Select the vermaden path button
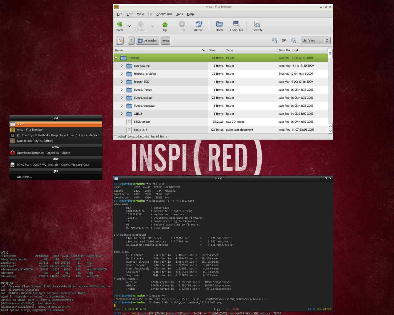Image resolution: width=394 pixels, height=315 pixels. pyautogui.click(x=147, y=41)
